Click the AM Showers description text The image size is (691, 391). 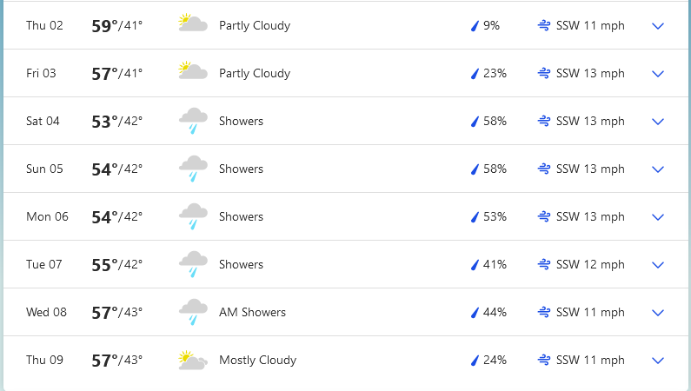[x=253, y=312]
